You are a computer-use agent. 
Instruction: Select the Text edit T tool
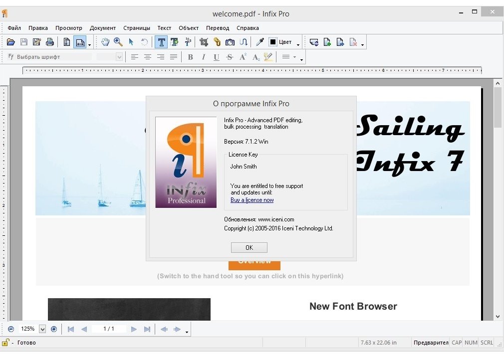(x=161, y=42)
